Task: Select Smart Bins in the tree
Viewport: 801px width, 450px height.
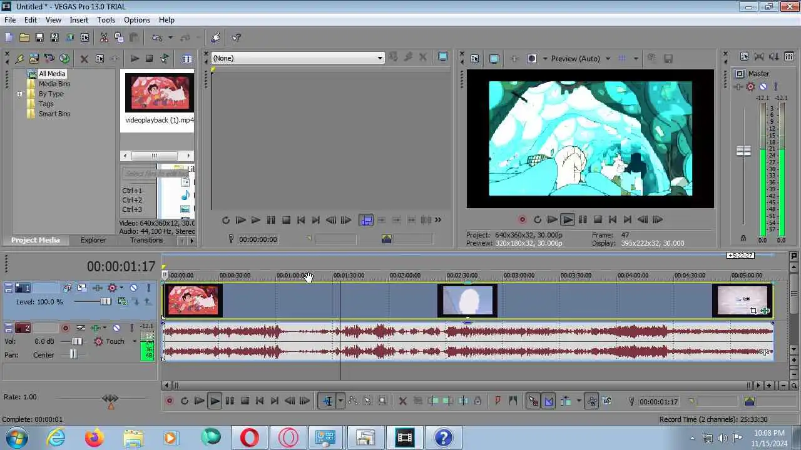Action: [x=54, y=114]
